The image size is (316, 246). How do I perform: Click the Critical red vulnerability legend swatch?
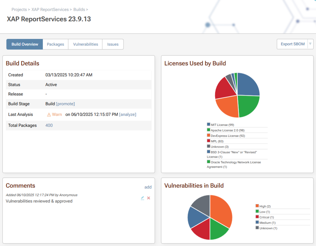pos(257,217)
